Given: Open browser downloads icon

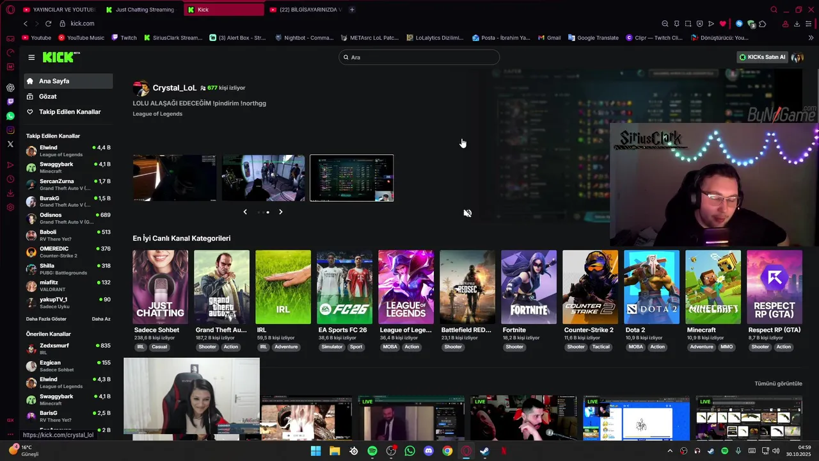Looking at the screenshot, I should point(797,24).
